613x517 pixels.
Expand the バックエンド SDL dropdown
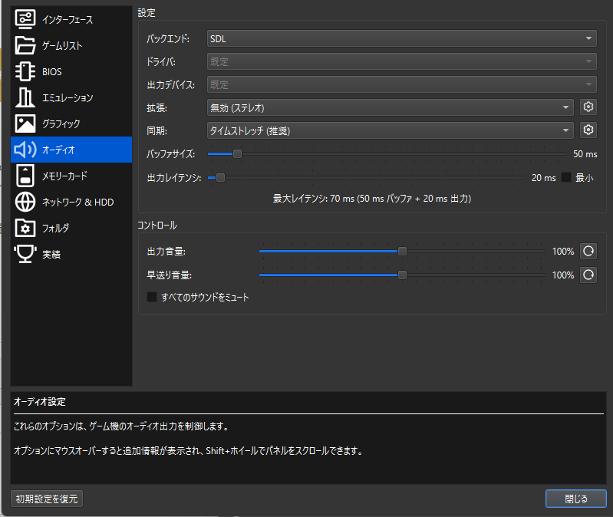(401, 38)
